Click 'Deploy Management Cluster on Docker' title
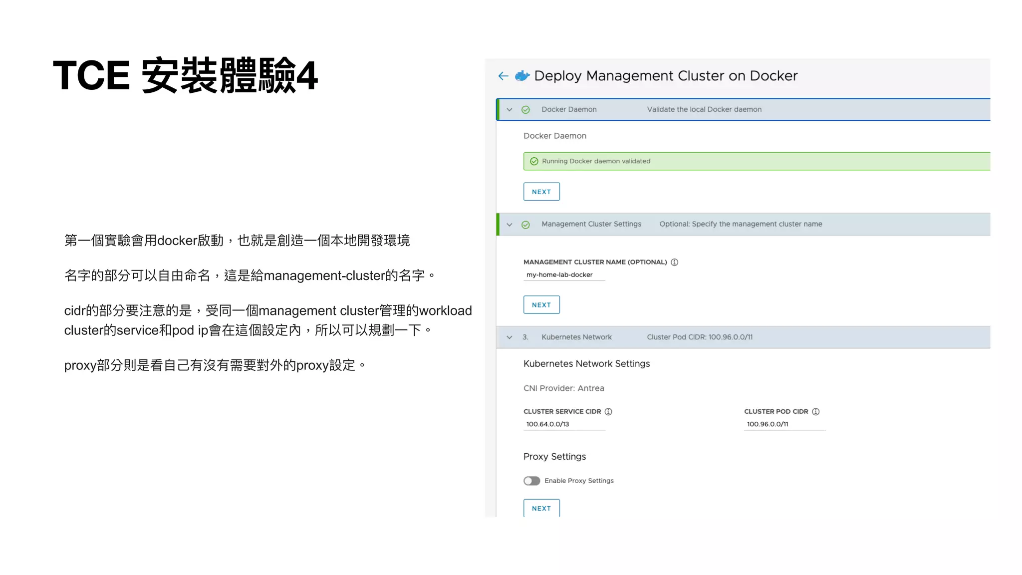 (666, 76)
